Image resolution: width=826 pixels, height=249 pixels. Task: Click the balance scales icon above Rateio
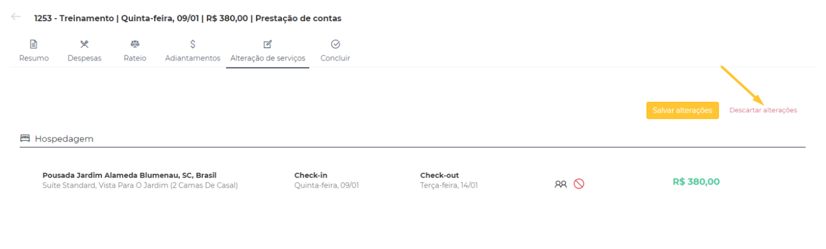(135, 44)
